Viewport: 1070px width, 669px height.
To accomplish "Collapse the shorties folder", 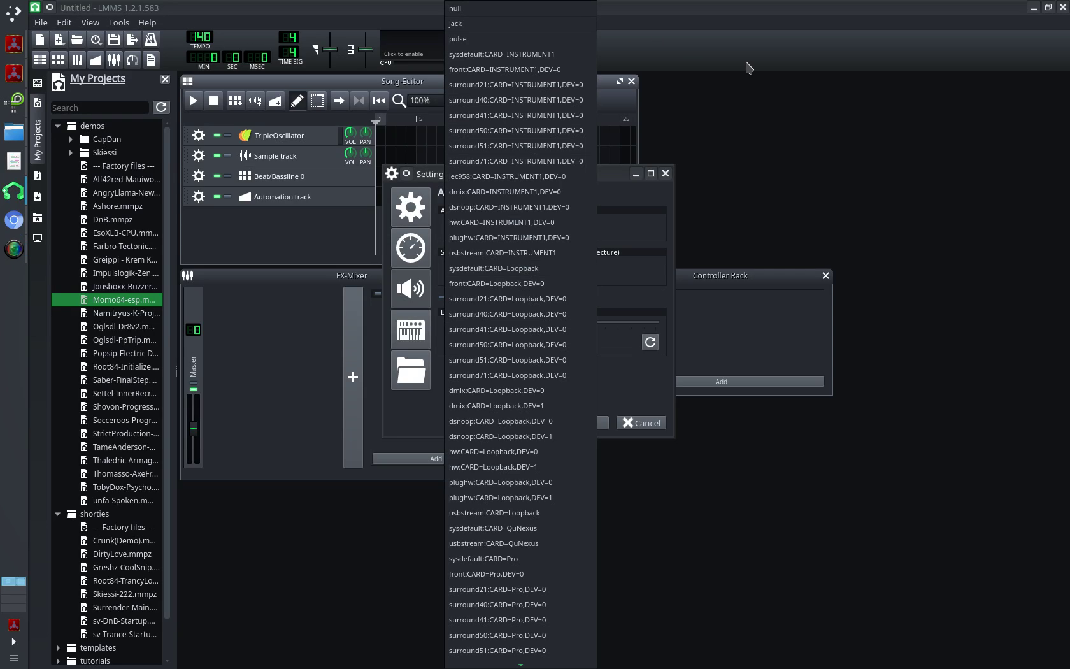I will [58, 514].
